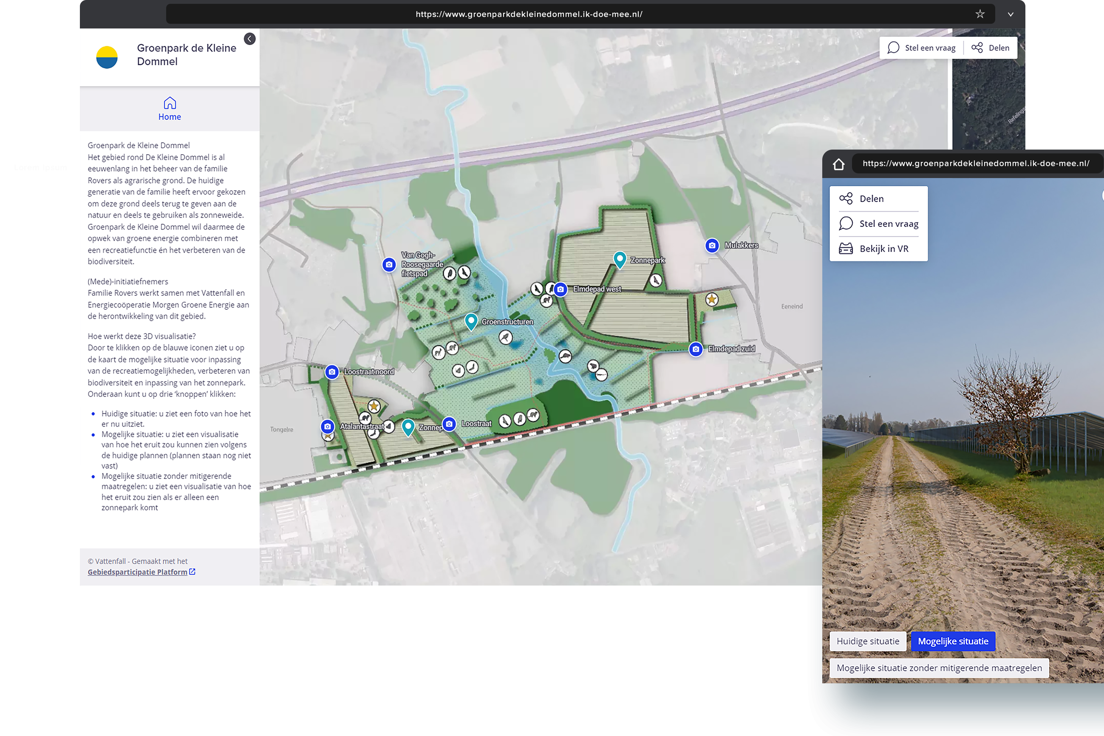This screenshot has width=1104, height=736.
Task: Open the Loostraat noord camera marker
Action: [332, 372]
